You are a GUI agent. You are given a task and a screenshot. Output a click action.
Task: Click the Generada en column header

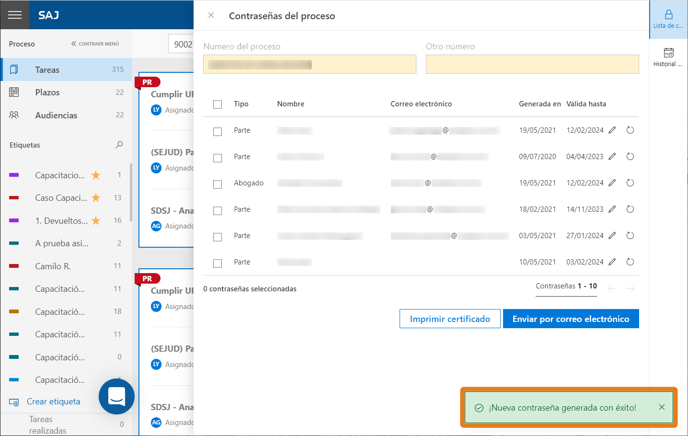click(x=539, y=104)
